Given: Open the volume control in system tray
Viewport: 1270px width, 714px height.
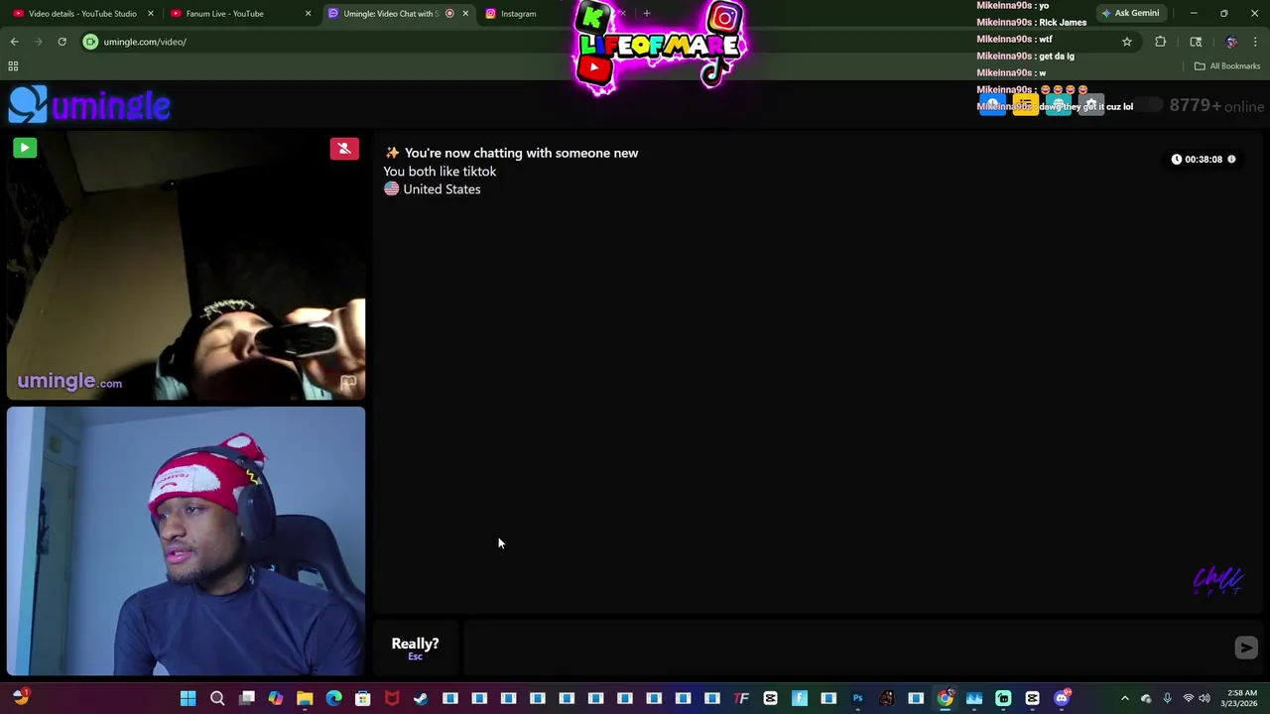Looking at the screenshot, I should 1205,698.
